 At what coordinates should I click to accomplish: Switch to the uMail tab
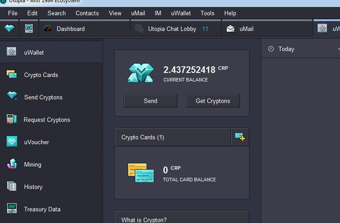coord(246,29)
